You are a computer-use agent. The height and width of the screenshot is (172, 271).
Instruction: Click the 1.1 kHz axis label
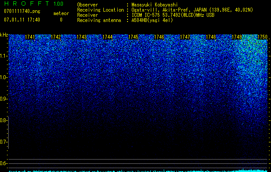4,56
